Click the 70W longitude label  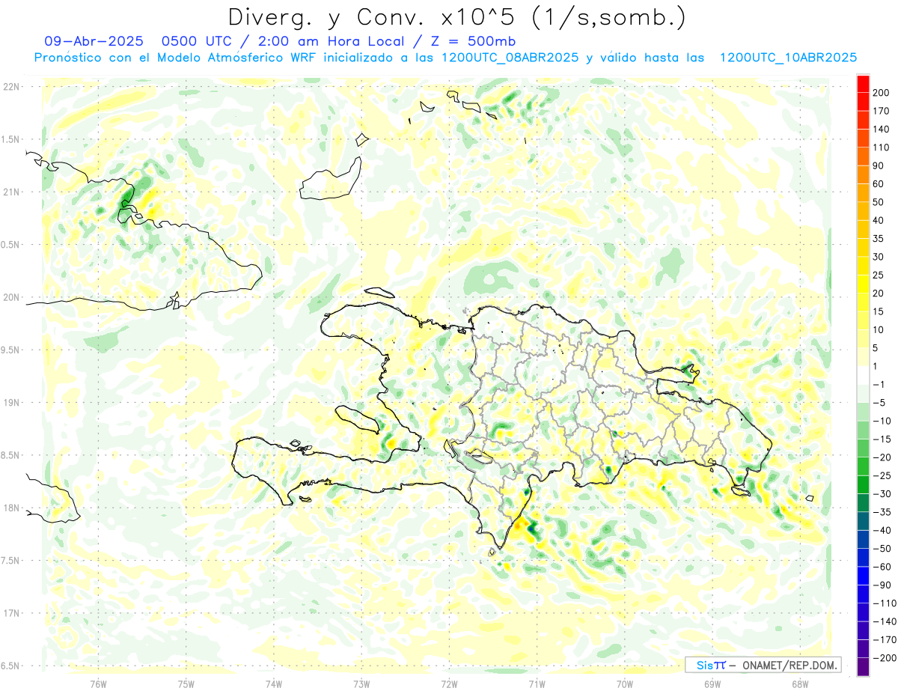pos(624,683)
